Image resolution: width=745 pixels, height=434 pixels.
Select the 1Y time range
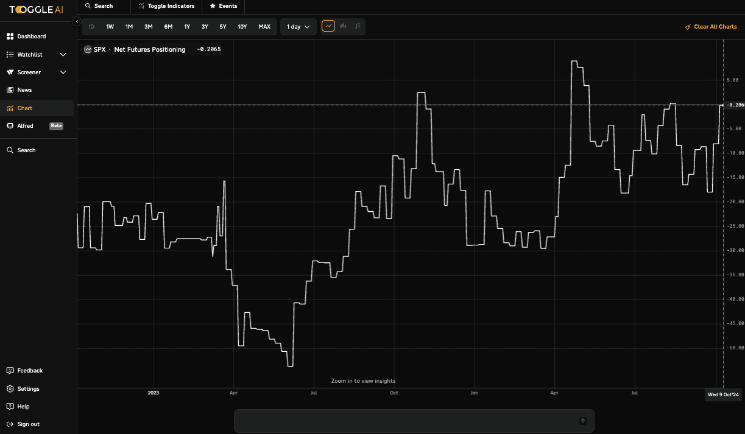(x=187, y=27)
